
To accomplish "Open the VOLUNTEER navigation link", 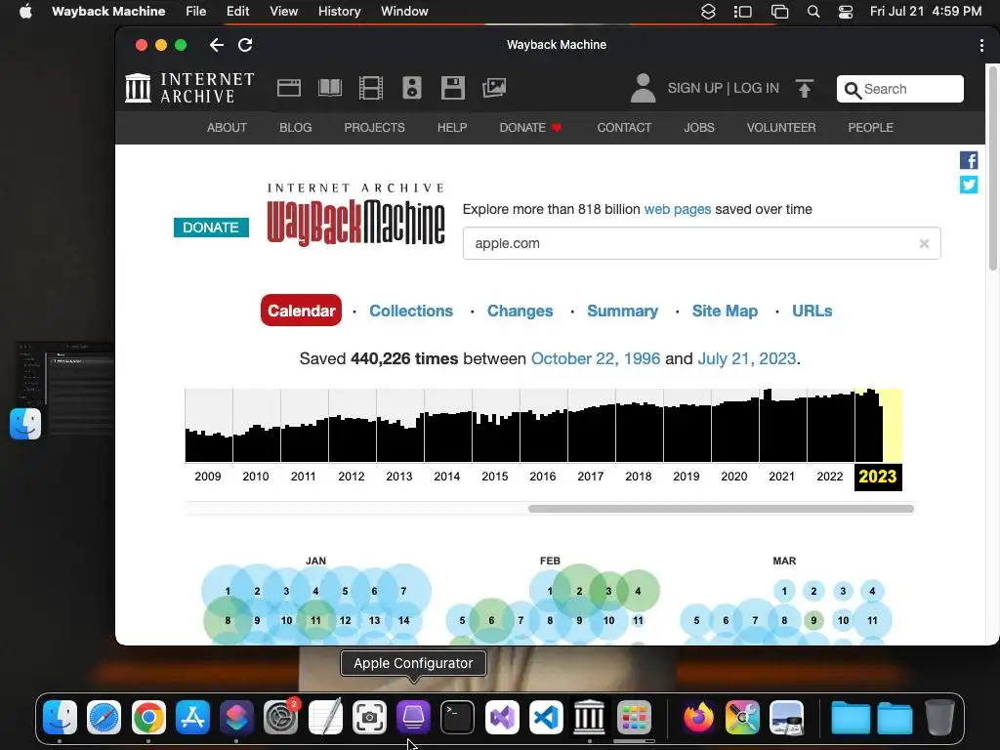I will pyautogui.click(x=781, y=128).
